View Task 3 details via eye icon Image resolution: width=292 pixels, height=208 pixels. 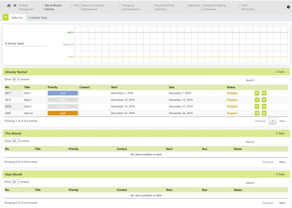(264, 107)
